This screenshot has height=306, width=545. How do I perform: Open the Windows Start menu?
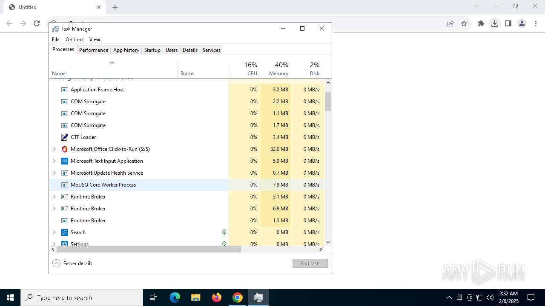tap(10, 297)
